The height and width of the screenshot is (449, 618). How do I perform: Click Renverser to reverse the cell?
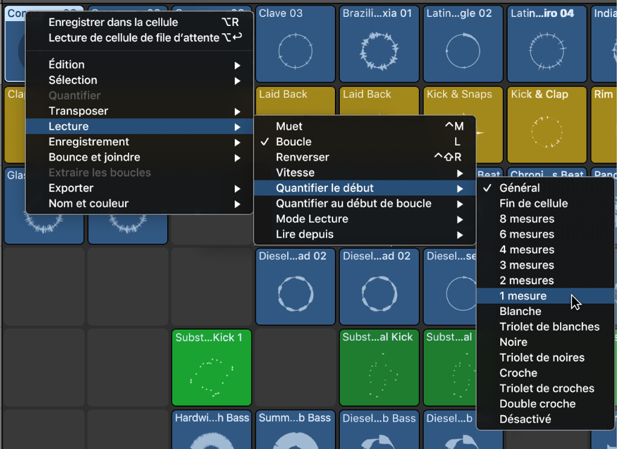(302, 157)
